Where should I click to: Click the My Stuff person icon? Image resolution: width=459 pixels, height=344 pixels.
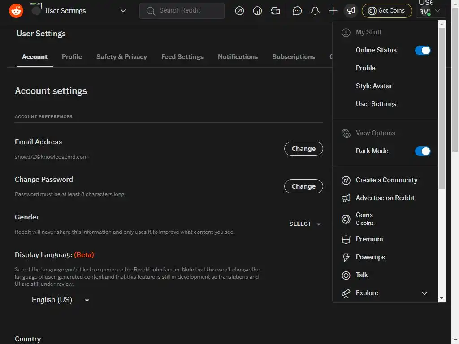coord(346,32)
